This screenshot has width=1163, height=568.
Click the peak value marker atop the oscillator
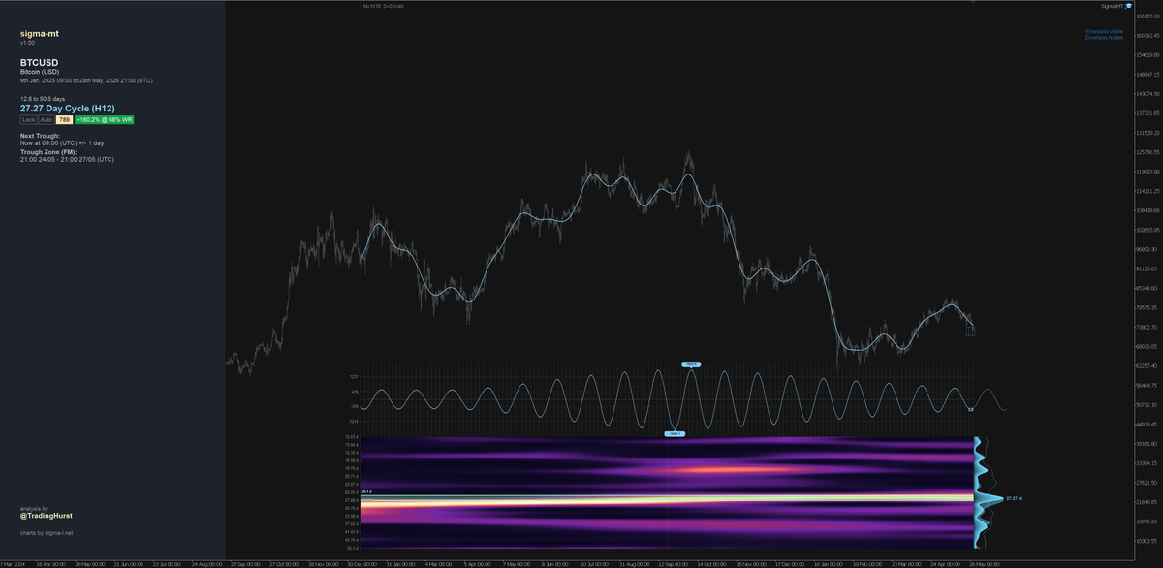coord(690,364)
